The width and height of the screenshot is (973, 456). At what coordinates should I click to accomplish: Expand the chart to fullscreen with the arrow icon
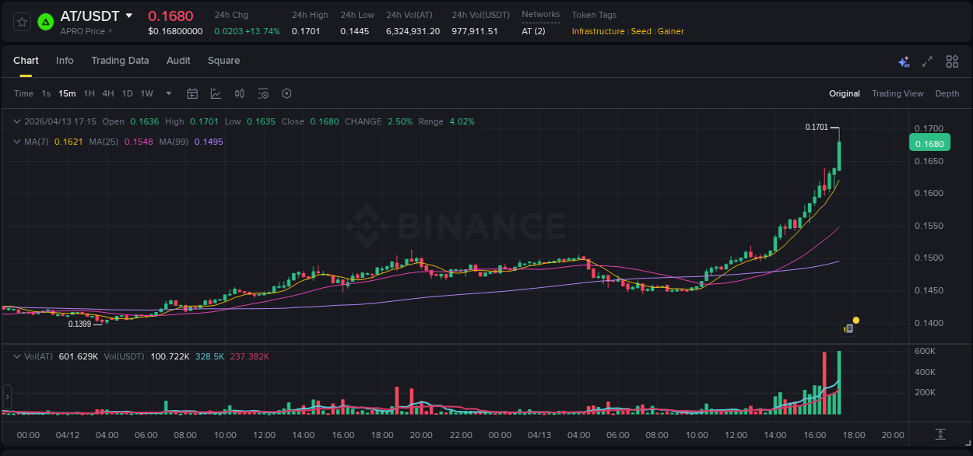(x=925, y=61)
